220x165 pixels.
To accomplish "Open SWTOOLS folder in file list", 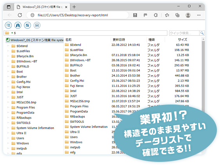I will point(77,122).
